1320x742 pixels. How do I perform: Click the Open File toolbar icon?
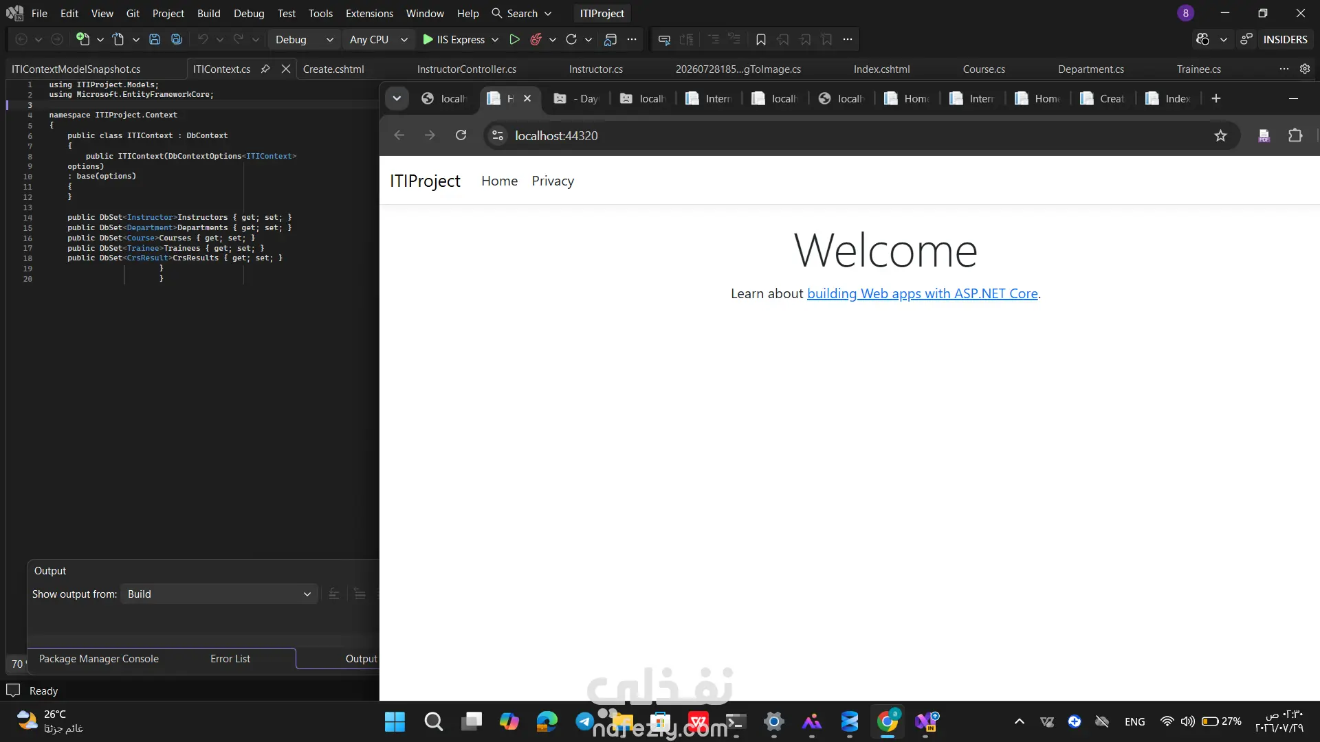point(118,39)
